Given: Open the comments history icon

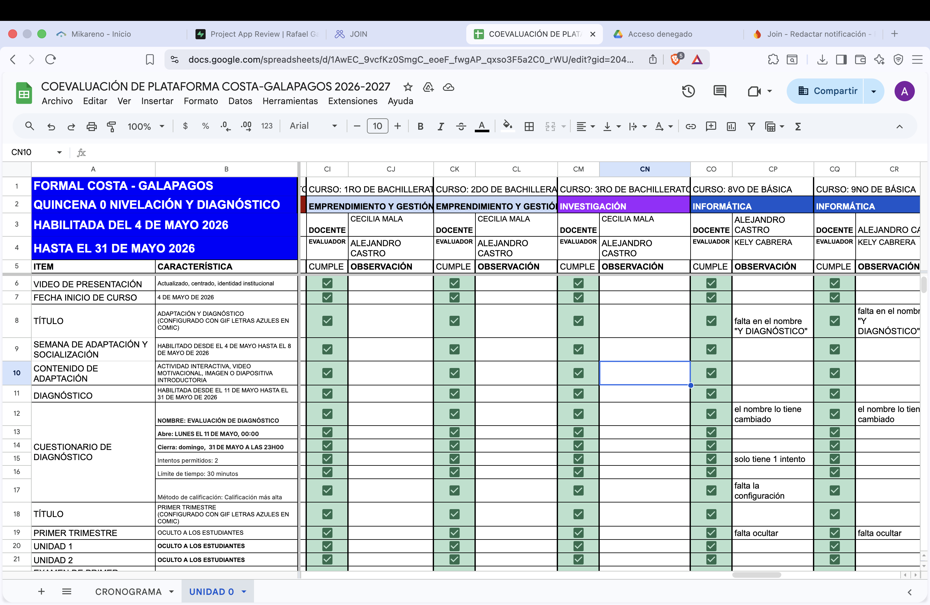Looking at the screenshot, I should coord(719,91).
